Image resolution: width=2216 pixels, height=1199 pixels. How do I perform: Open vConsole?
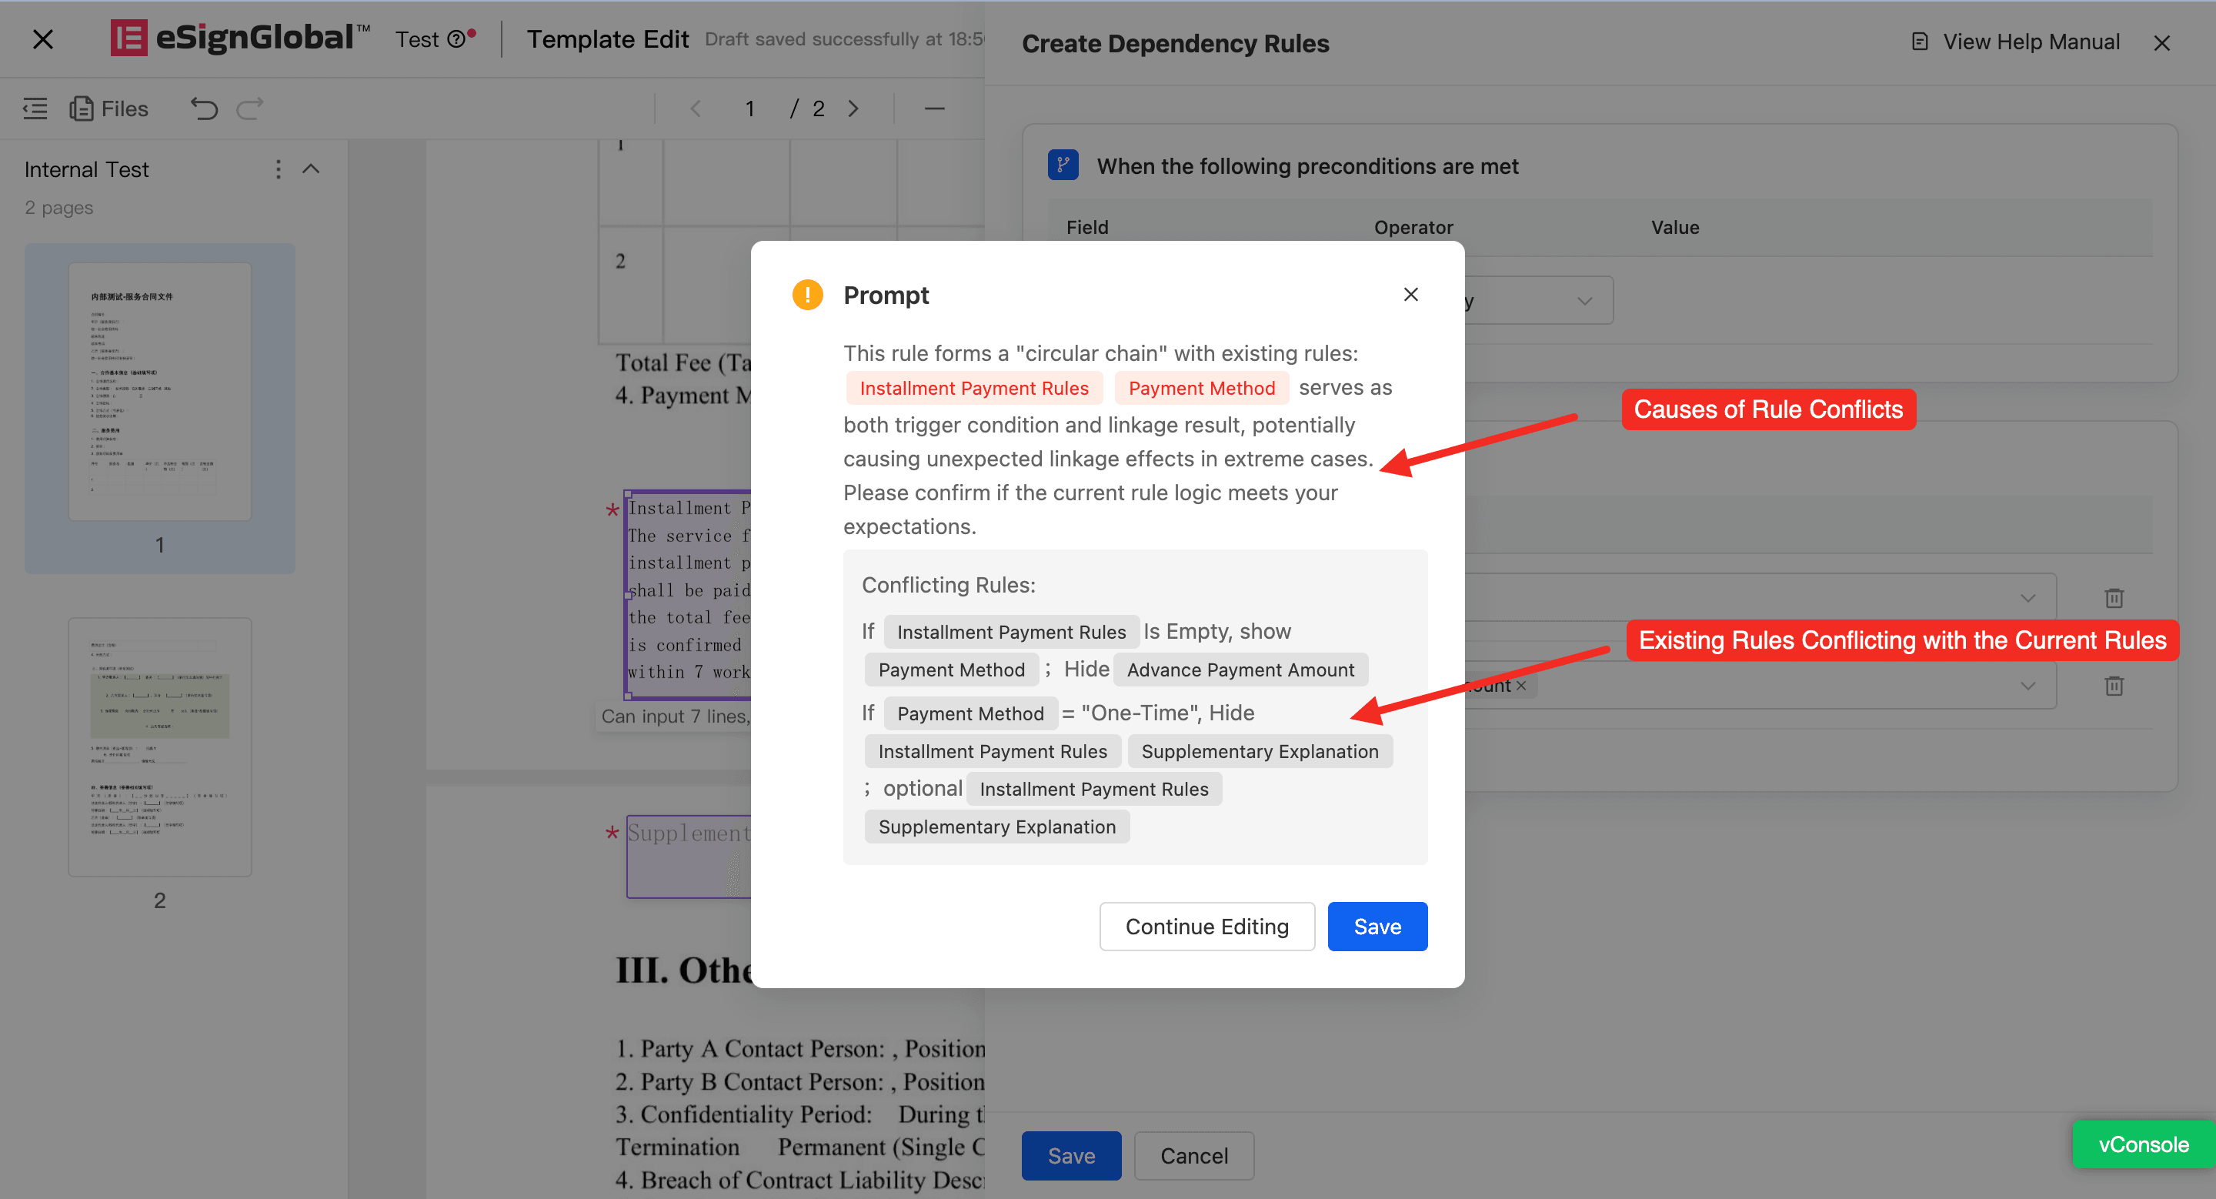2143,1144
